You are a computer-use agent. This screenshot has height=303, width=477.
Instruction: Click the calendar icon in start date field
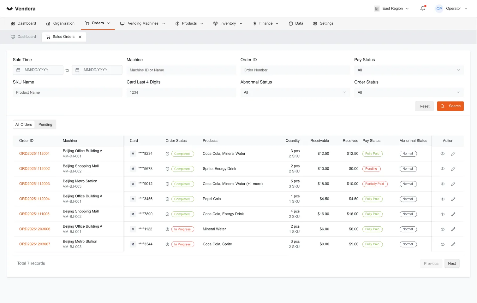click(18, 70)
